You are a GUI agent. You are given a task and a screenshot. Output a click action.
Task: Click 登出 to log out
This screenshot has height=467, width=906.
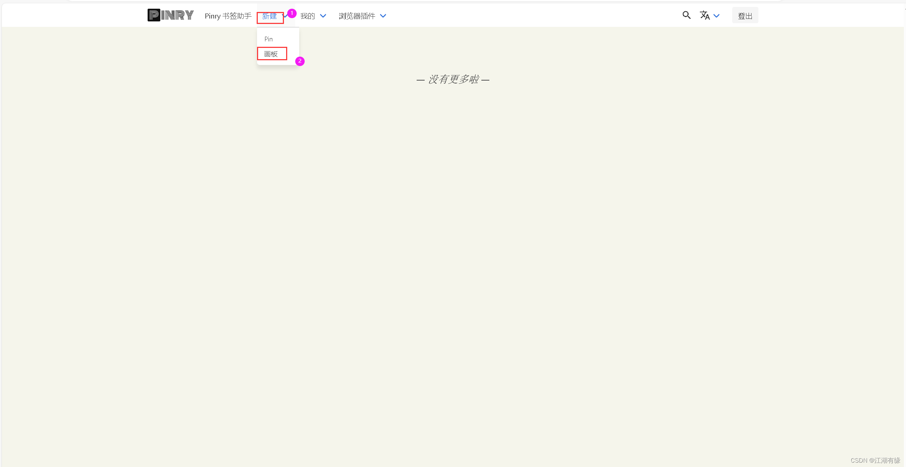point(745,15)
